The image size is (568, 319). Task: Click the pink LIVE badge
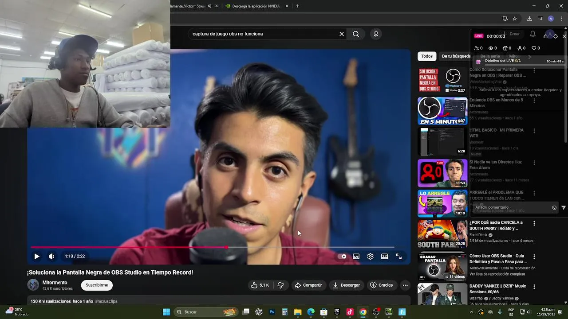coord(478,36)
